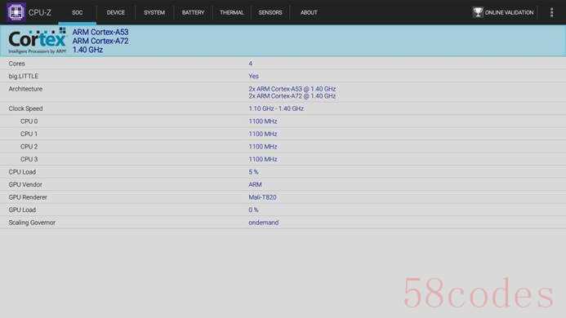Select the BATTERY tab
The width and height of the screenshot is (566, 318).
point(193,12)
